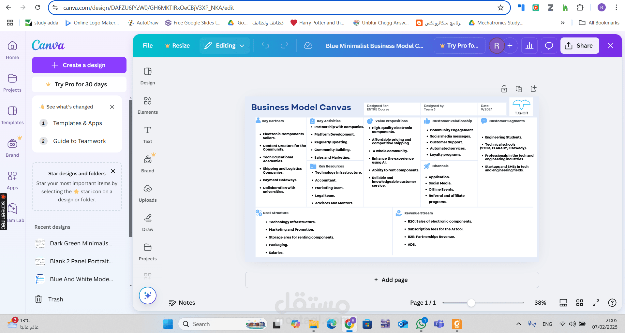The image size is (625, 333).
Task: Select the Text tool panel
Action: (148, 135)
